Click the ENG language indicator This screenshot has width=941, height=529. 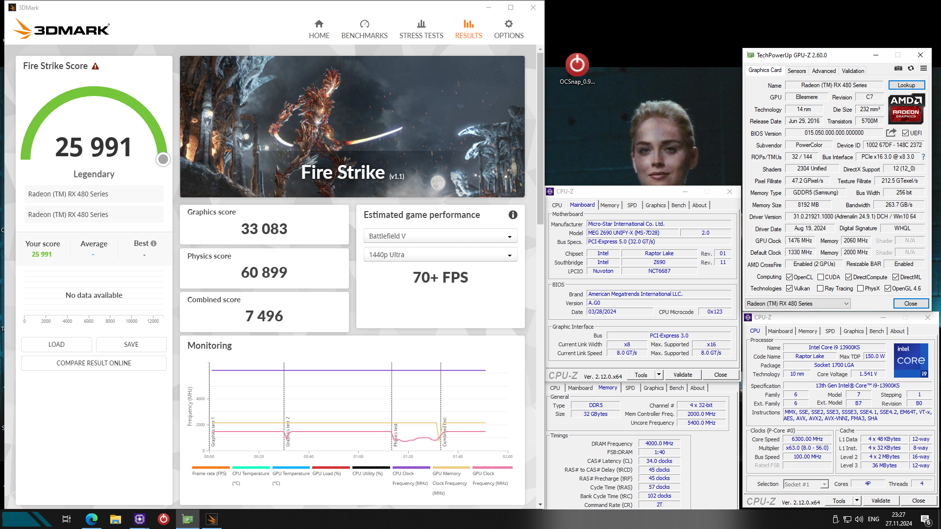[873, 519]
